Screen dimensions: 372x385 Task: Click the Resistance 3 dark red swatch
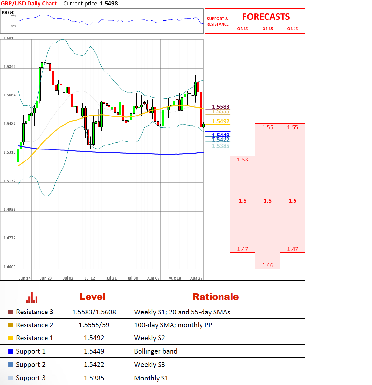tap(11, 312)
